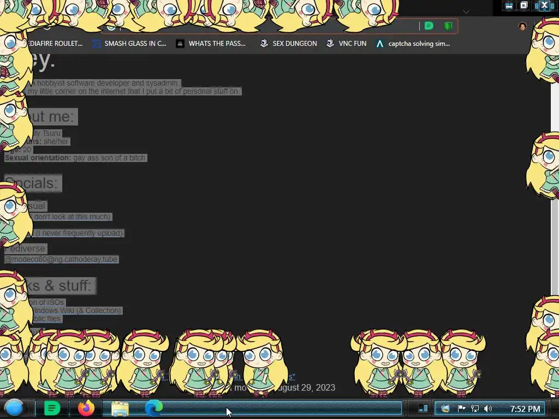Screen dimensions: 559x419
Task: Click the don't look at this much text
Action: (72, 217)
